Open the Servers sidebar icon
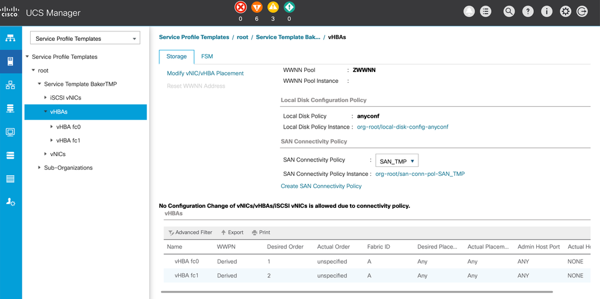 (x=11, y=61)
